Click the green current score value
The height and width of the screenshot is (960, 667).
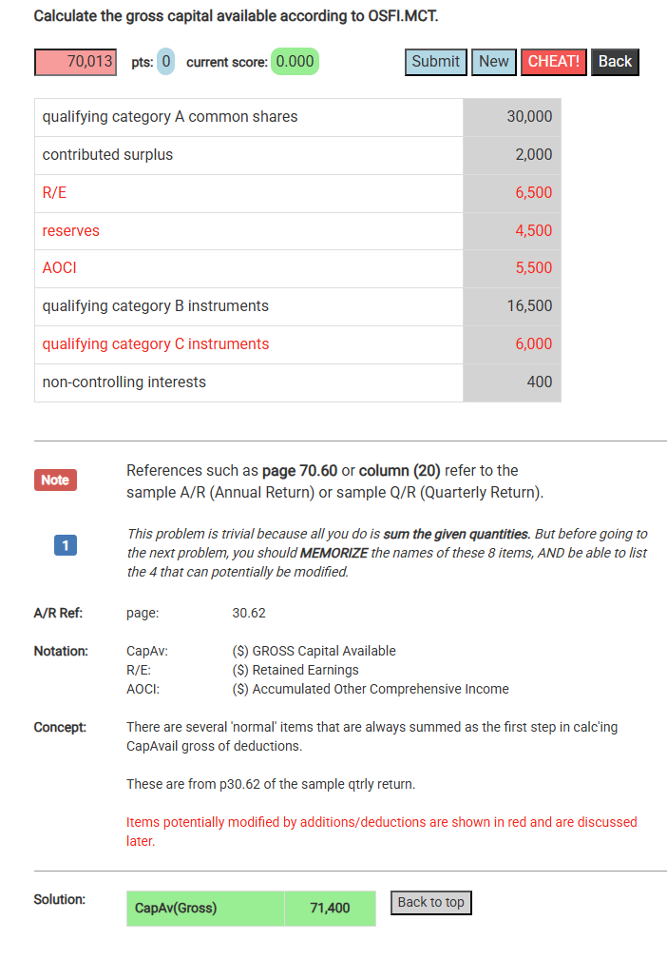click(295, 62)
